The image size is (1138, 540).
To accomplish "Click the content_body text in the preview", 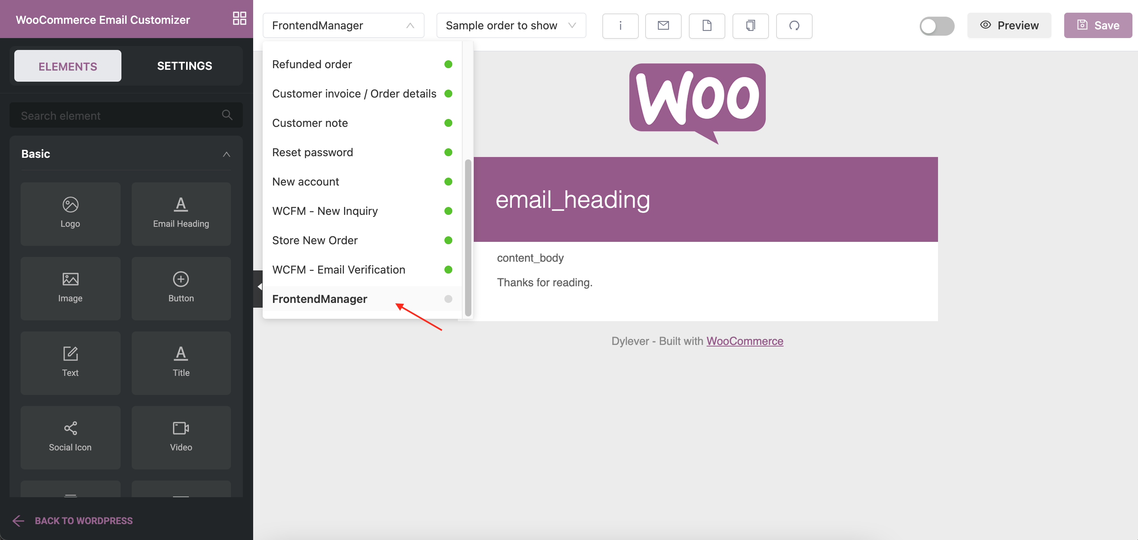I will (530, 258).
